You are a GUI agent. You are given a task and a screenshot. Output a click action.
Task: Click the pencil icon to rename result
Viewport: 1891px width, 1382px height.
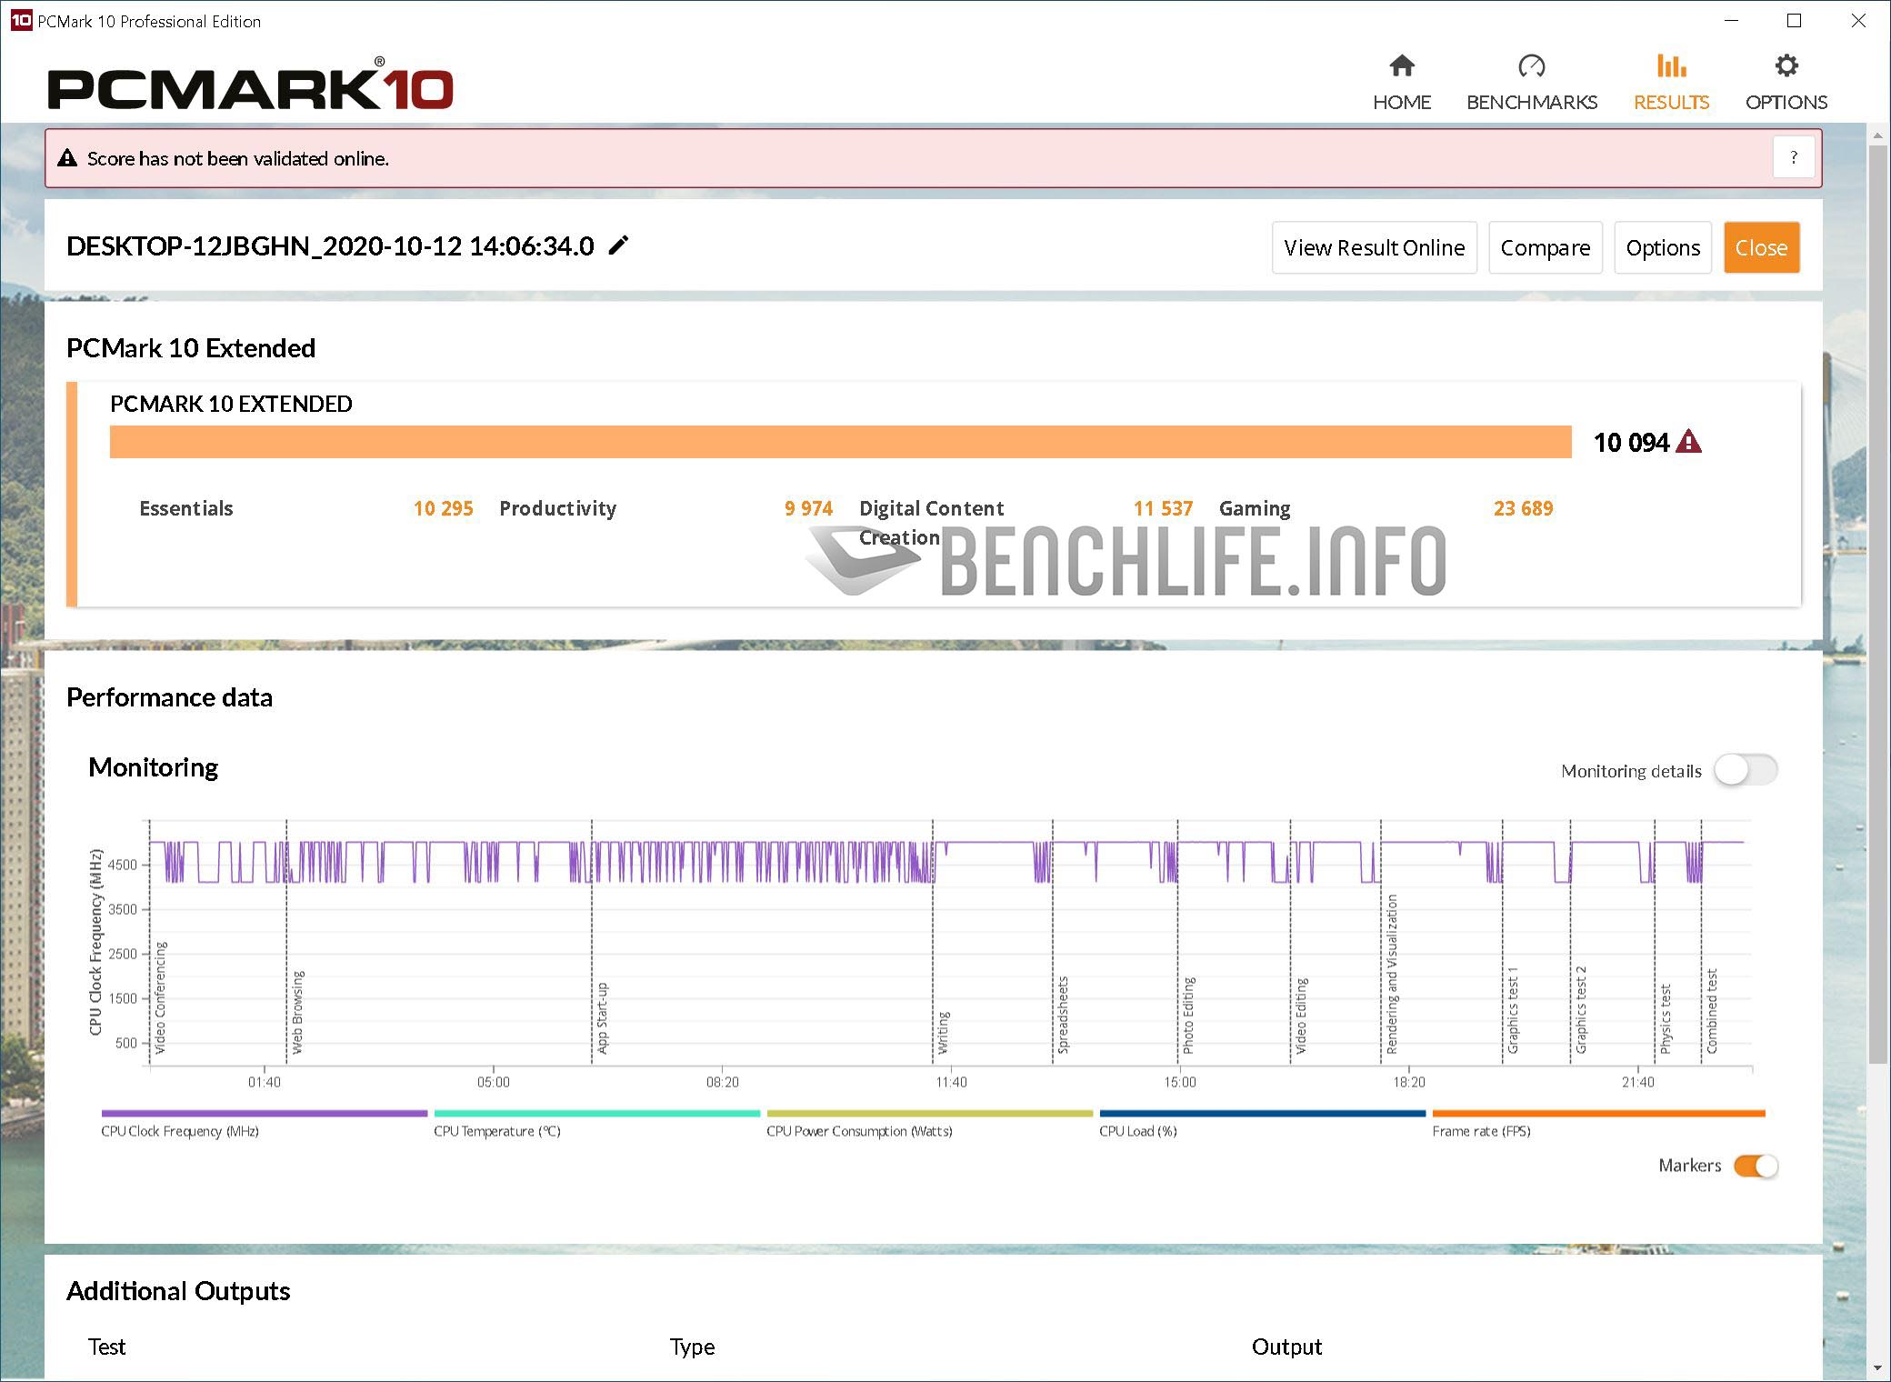[618, 245]
